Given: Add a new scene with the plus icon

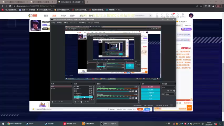Looking at the screenshot, I should click(x=52, y=102).
